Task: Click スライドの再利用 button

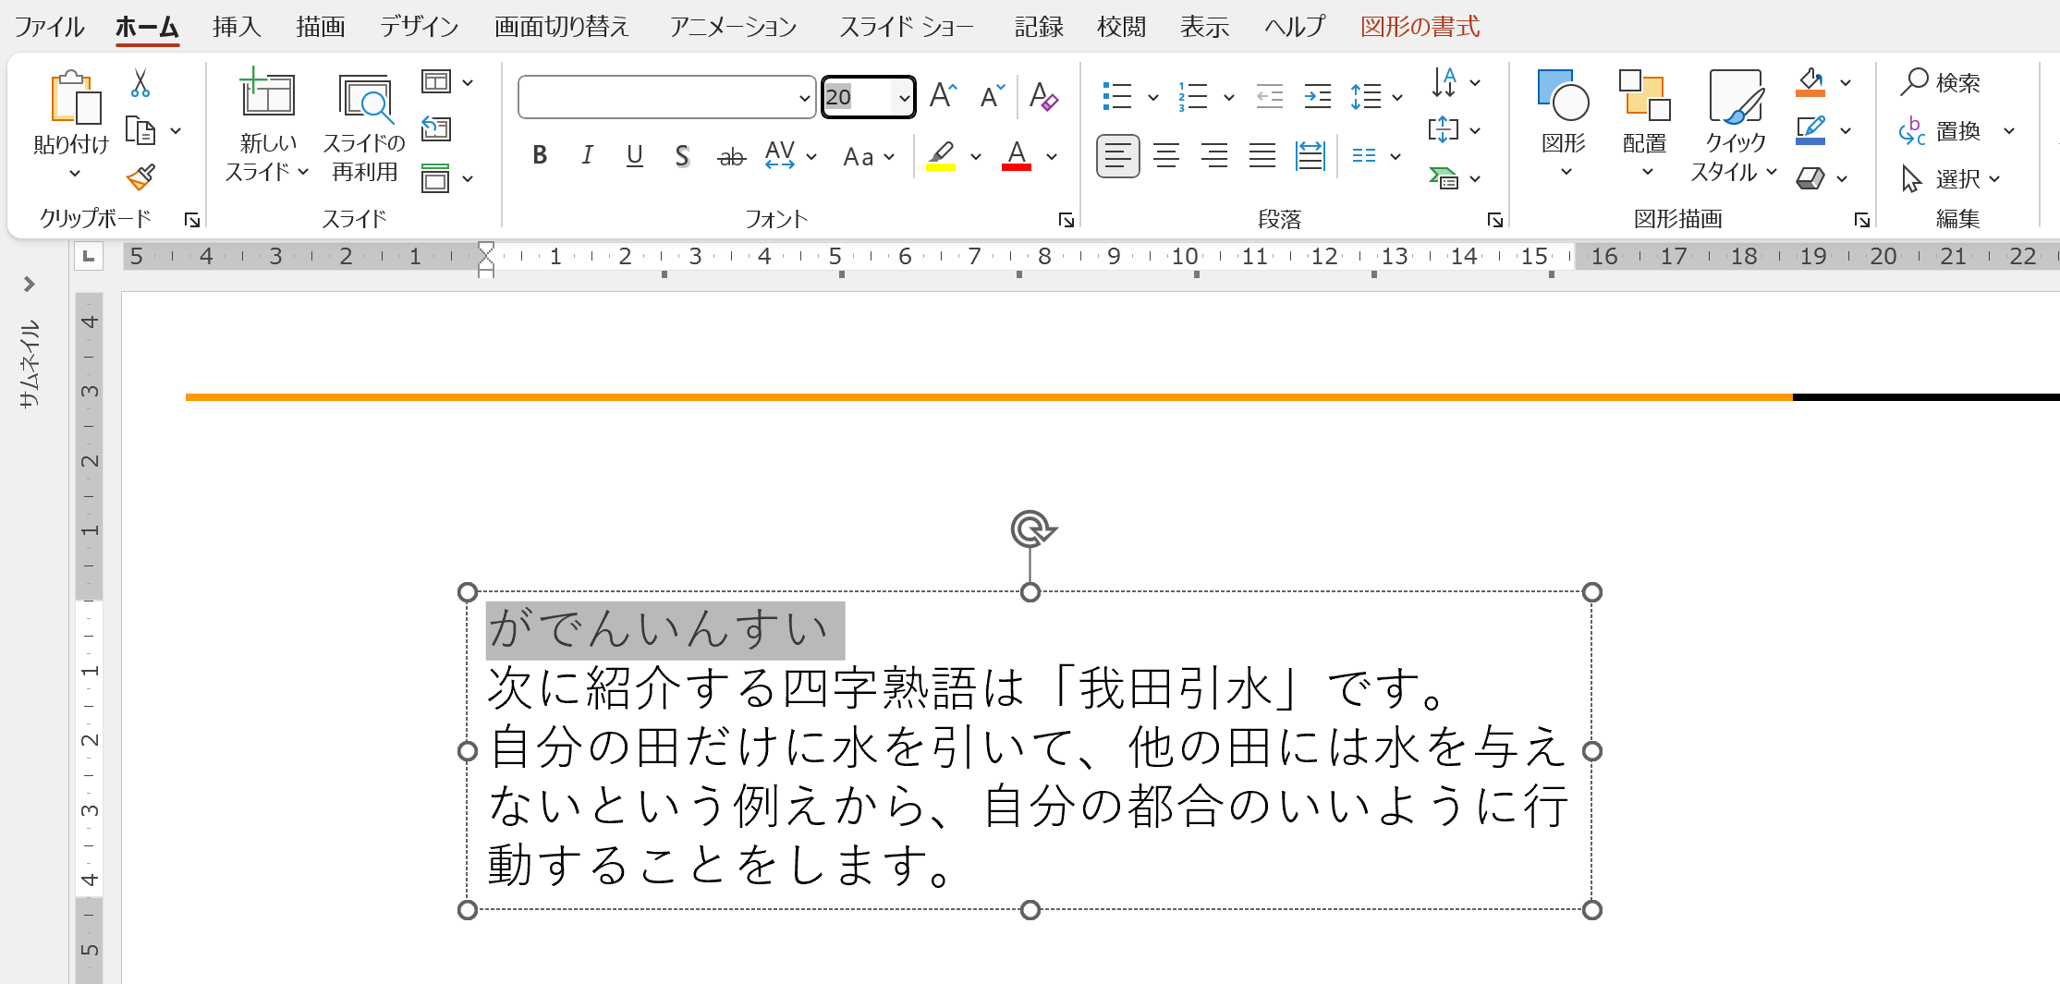Action: [x=364, y=120]
